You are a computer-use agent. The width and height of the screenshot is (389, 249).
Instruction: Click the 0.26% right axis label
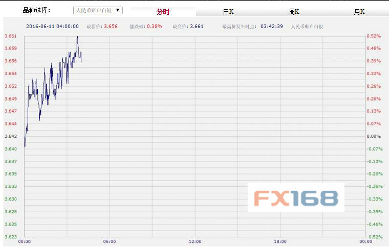374,86
